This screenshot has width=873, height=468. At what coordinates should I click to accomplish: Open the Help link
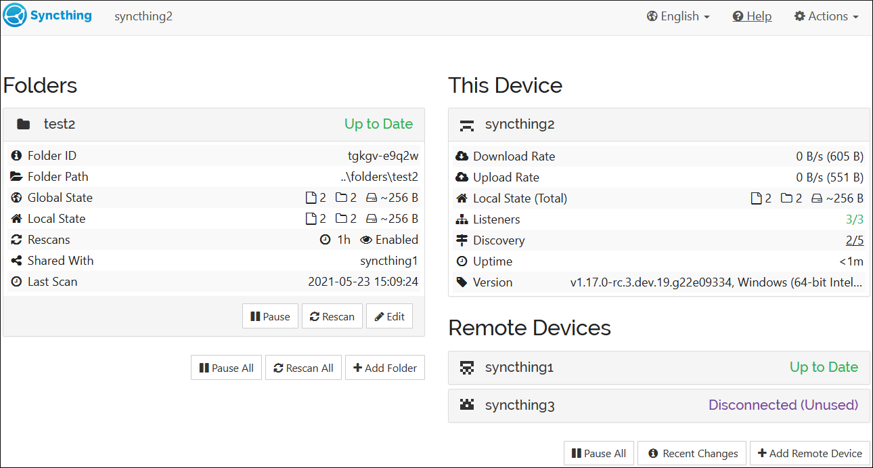(x=752, y=16)
